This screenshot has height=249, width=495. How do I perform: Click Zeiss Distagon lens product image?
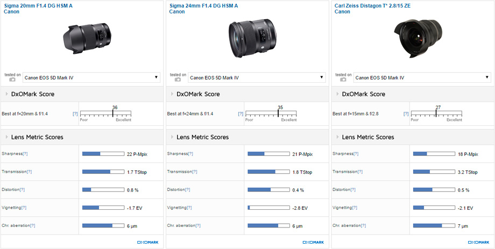pos(418,39)
